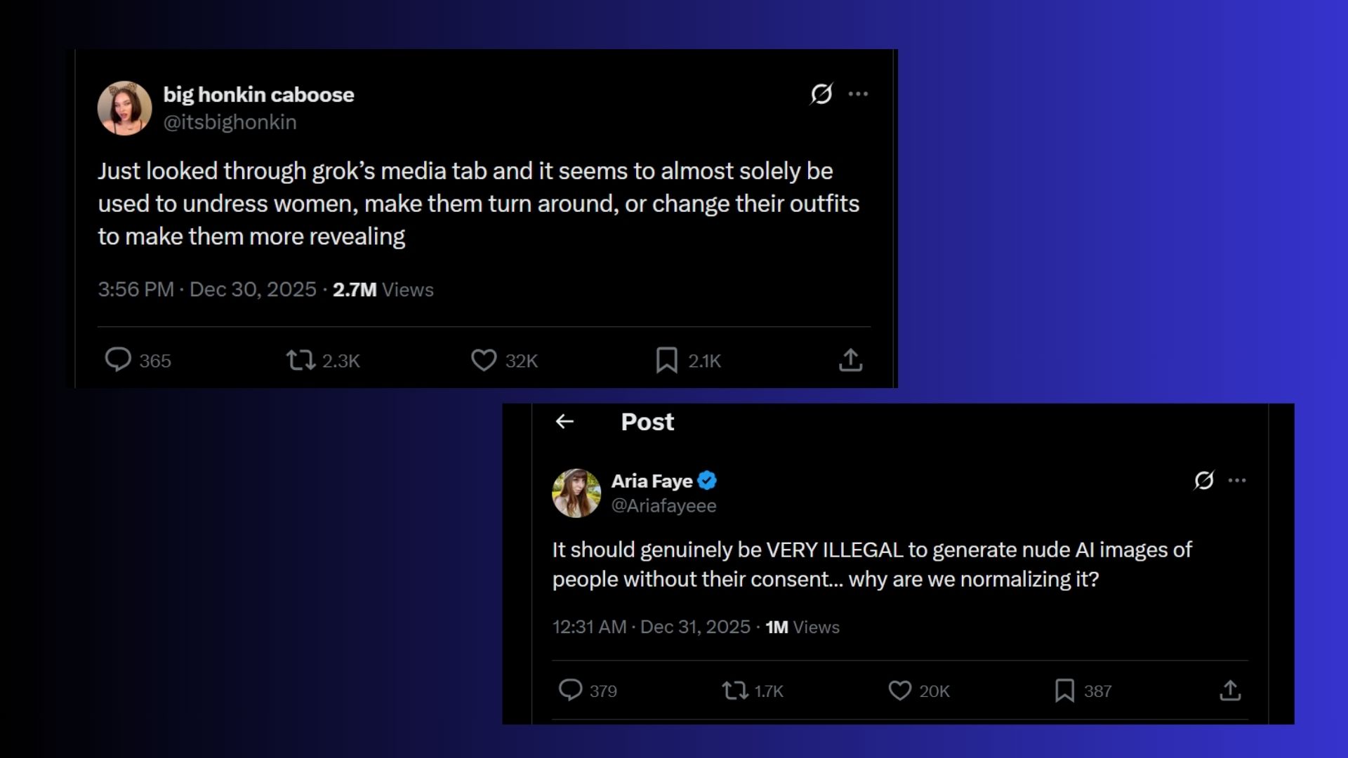The width and height of the screenshot is (1348, 758).
Task: Like the post with 20K likes
Action: coord(899,691)
